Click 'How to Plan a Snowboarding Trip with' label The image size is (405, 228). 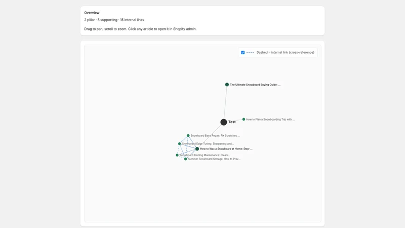[270, 120]
